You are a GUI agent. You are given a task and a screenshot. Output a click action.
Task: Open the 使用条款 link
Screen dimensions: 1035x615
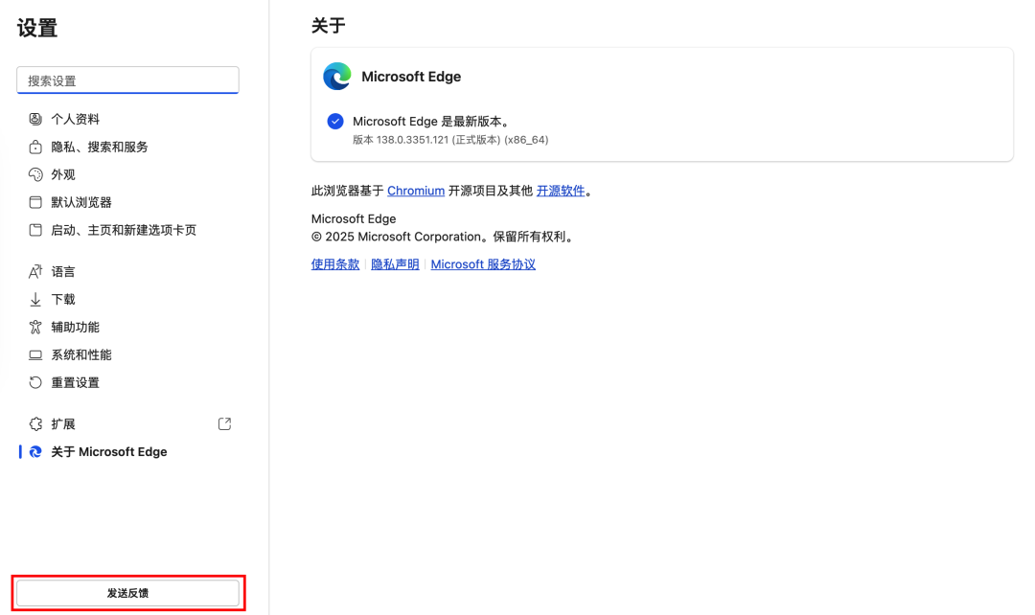335,264
